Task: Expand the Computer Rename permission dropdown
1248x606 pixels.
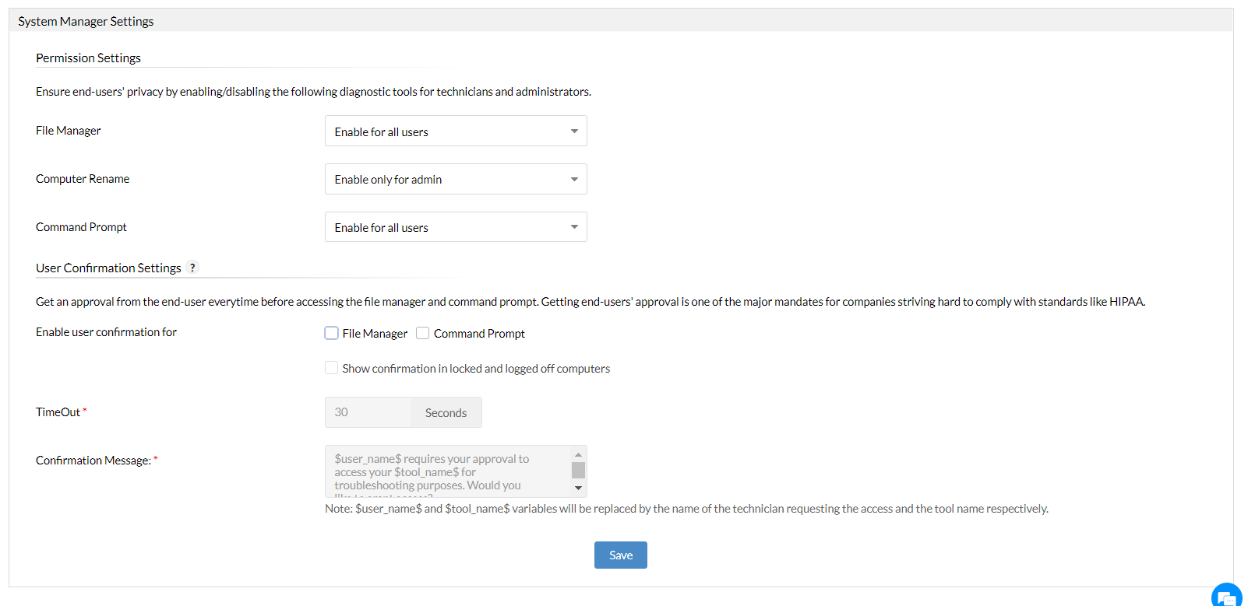Action: point(456,180)
